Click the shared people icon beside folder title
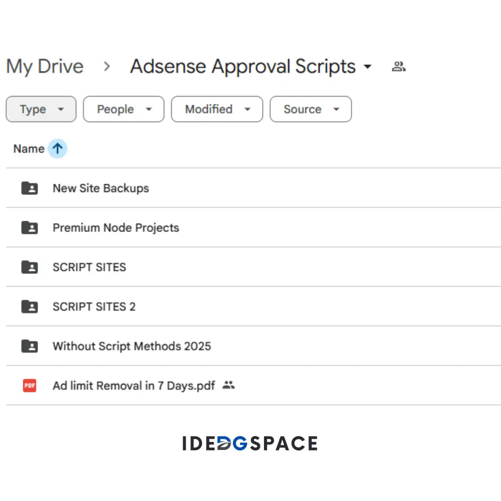This screenshot has height=501, width=501. coord(398,67)
